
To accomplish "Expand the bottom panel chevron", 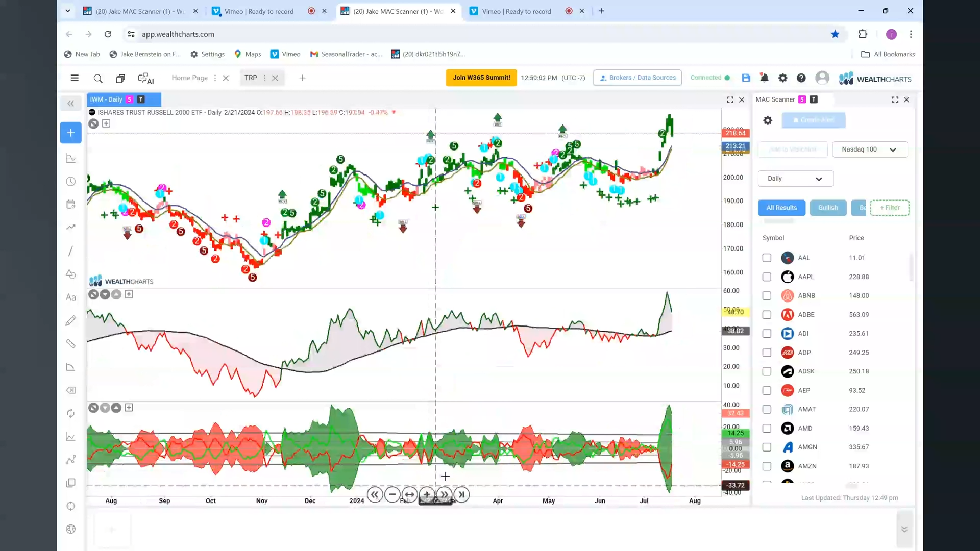I will click(904, 529).
